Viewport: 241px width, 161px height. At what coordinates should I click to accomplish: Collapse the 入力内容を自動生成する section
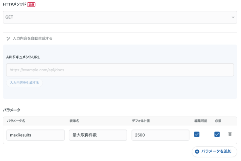tap(32, 38)
